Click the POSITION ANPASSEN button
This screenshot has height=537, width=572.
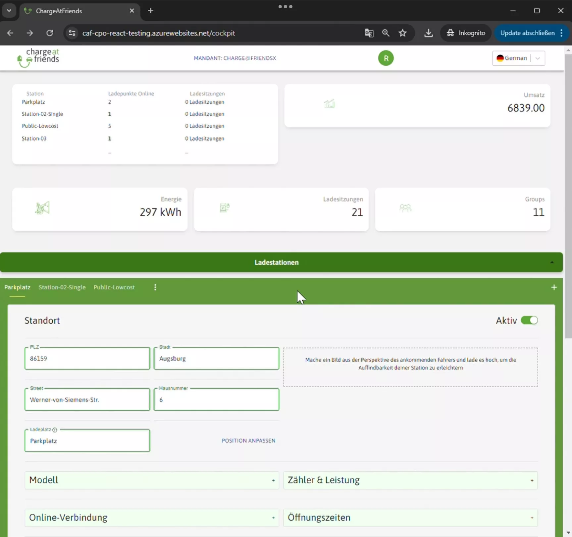pyautogui.click(x=248, y=441)
